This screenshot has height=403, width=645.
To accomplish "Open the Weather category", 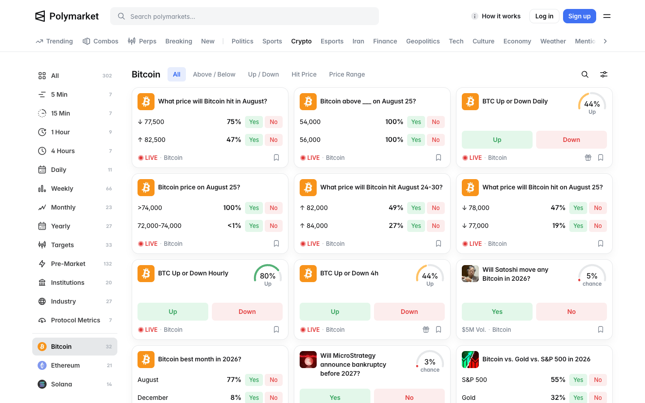I will coord(553,41).
